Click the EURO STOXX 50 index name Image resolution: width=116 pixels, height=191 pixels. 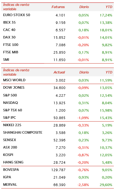pos(16,15)
